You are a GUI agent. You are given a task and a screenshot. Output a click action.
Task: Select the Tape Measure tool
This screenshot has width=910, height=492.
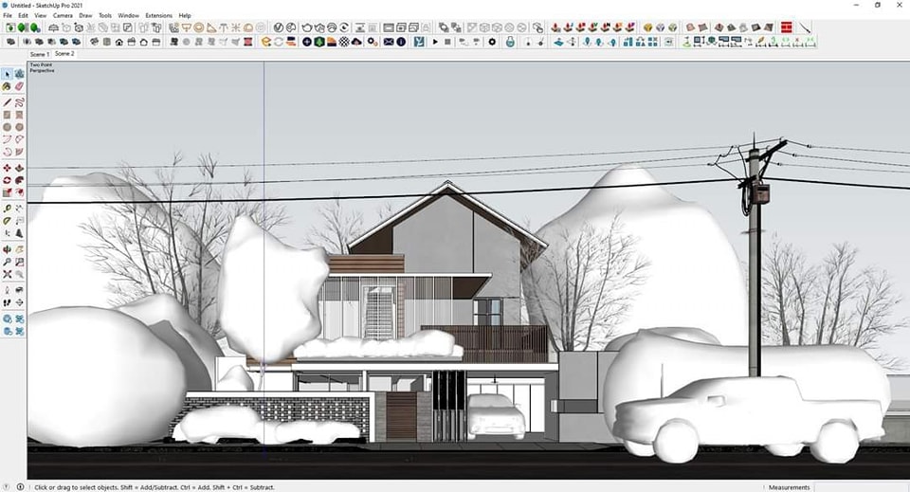pyautogui.click(x=8, y=208)
